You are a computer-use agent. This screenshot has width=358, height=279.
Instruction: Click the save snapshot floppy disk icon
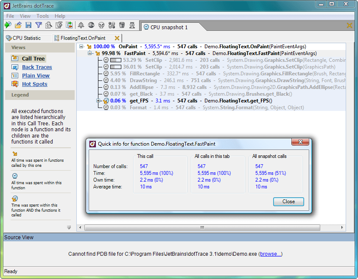[28, 25]
